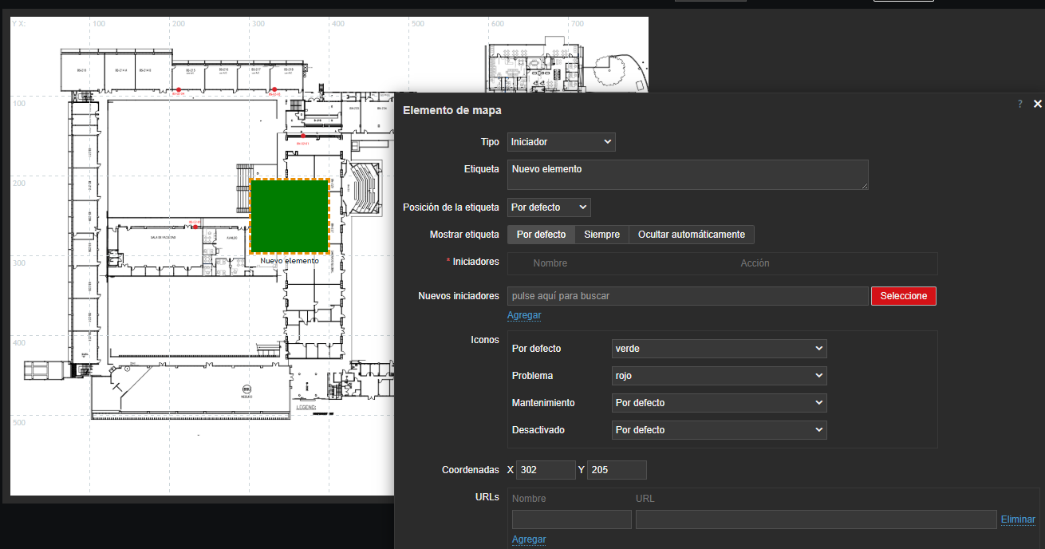1045x549 pixels.
Task: Click the Etiqueta text area
Action: pyautogui.click(x=687, y=175)
